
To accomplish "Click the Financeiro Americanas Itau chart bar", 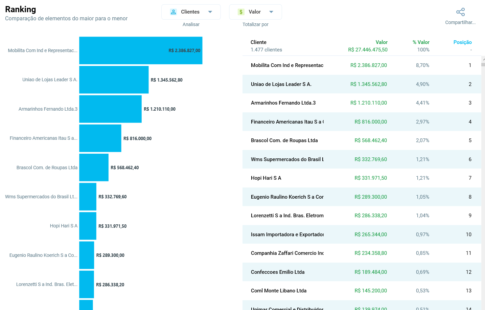I will [100, 138].
